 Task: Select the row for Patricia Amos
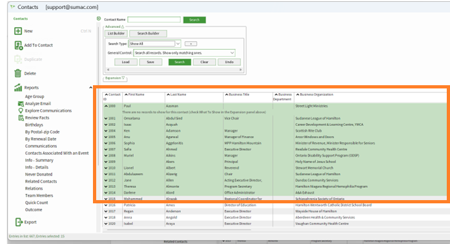coord(275,205)
